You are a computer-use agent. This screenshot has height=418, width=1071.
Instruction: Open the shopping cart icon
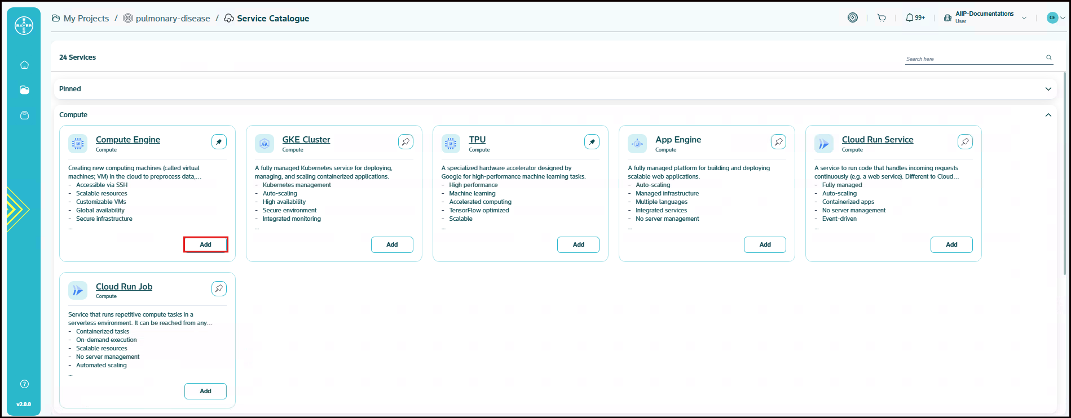click(882, 18)
